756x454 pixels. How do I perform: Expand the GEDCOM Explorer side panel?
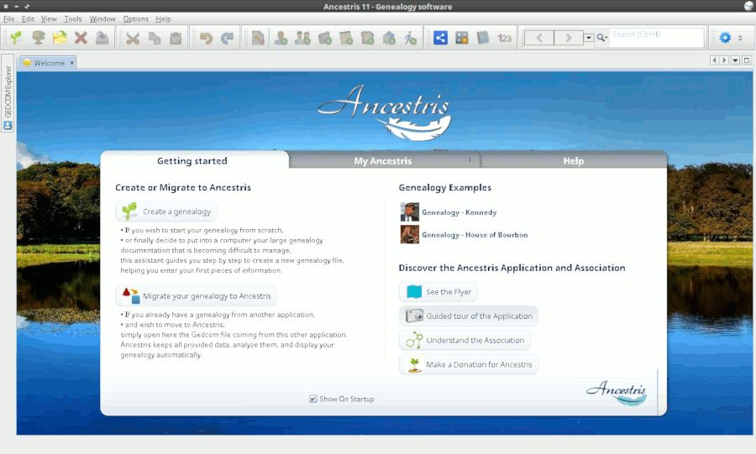[x=8, y=91]
